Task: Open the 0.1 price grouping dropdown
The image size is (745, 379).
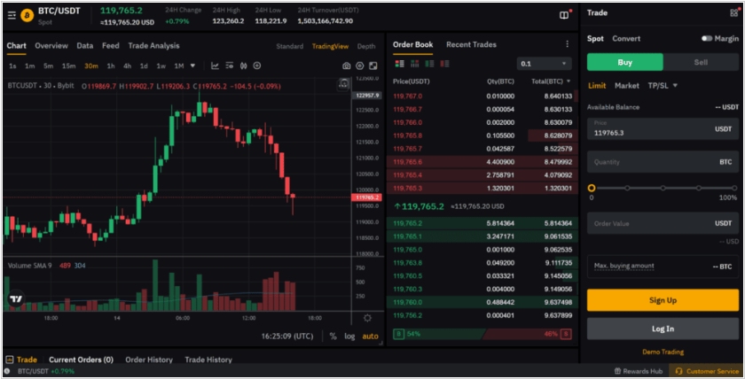Action: pyautogui.click(x=545, y=64)
